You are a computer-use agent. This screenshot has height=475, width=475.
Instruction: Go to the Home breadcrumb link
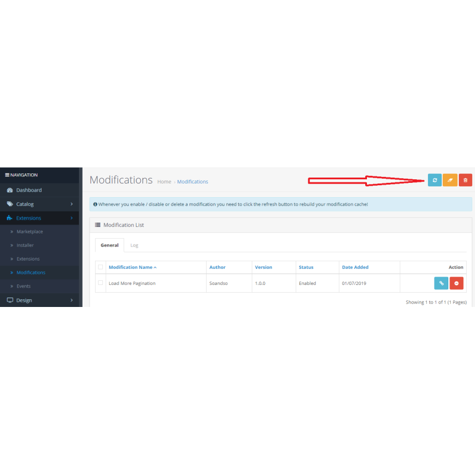(x=164, y=182)
